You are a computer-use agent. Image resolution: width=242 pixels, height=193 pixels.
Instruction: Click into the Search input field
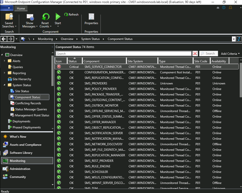point(124,54)
